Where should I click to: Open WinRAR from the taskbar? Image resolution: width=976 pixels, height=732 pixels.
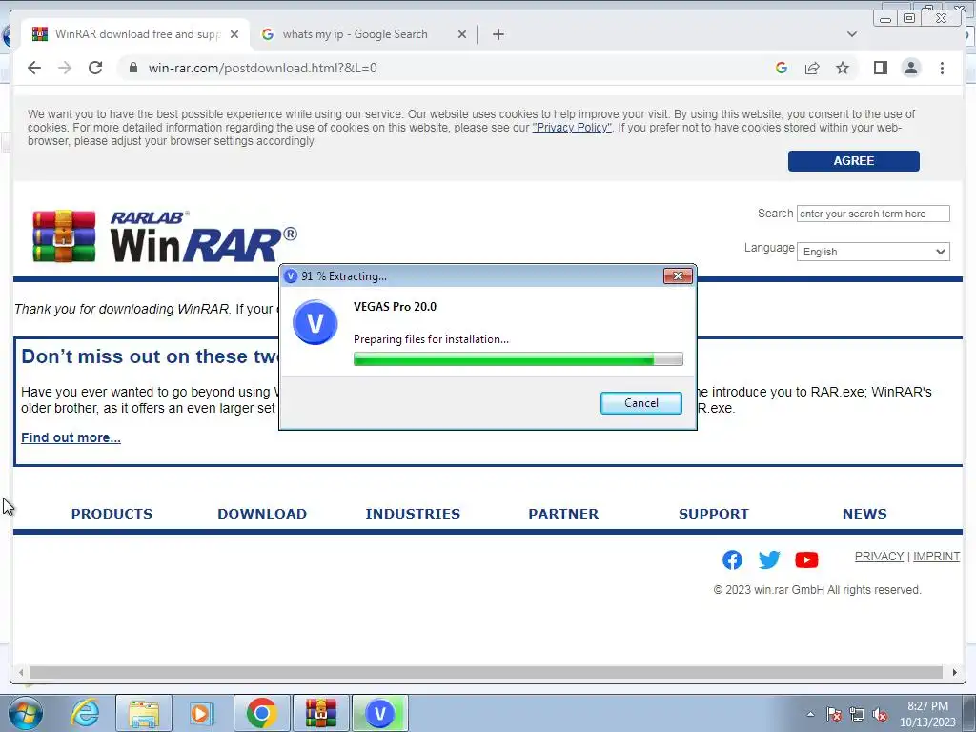(320, 713)
